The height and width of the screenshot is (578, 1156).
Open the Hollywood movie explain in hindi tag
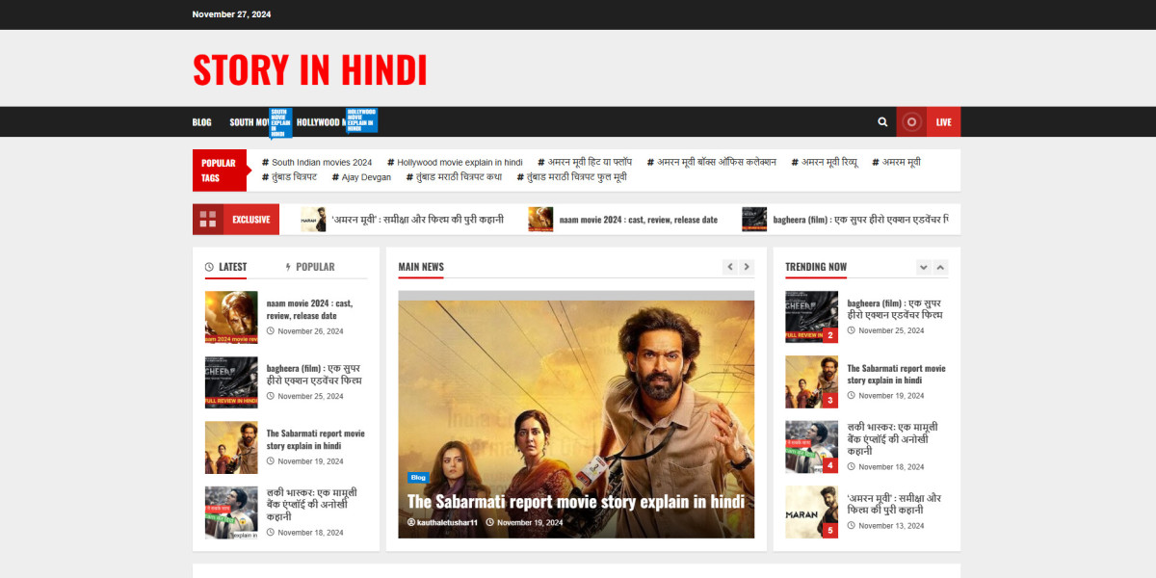(x=454, y=162)
